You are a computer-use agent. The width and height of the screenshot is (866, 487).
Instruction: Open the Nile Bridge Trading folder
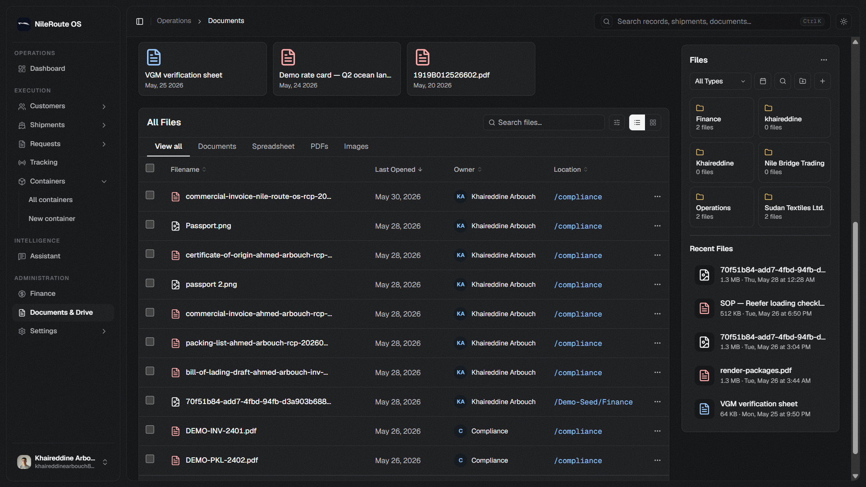794,162
